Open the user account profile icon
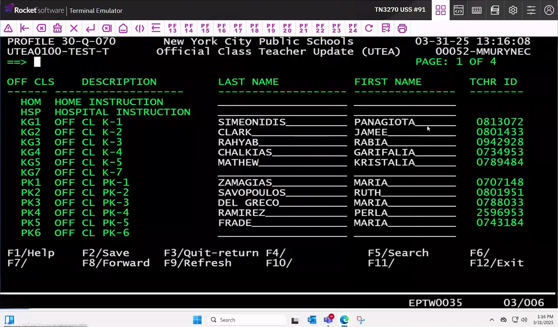 tap(549, 10)
